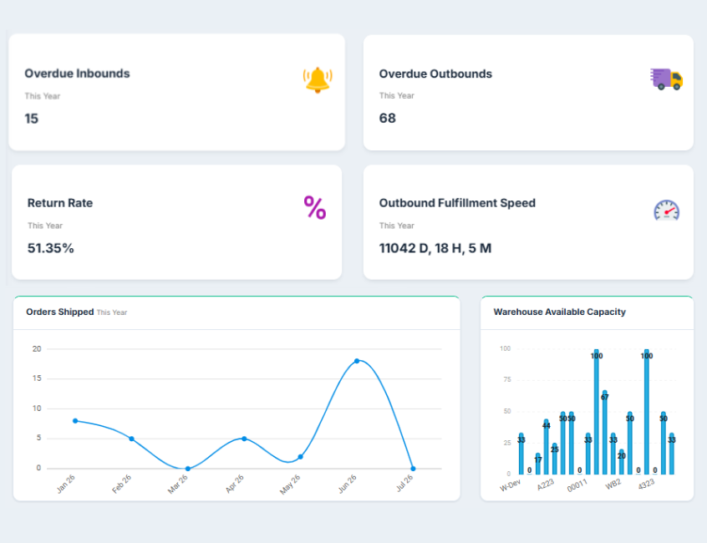Click the Feb 26 axis label

[x=122, y=485]
